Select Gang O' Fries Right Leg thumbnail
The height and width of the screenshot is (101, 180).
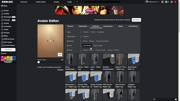[121, 59]
